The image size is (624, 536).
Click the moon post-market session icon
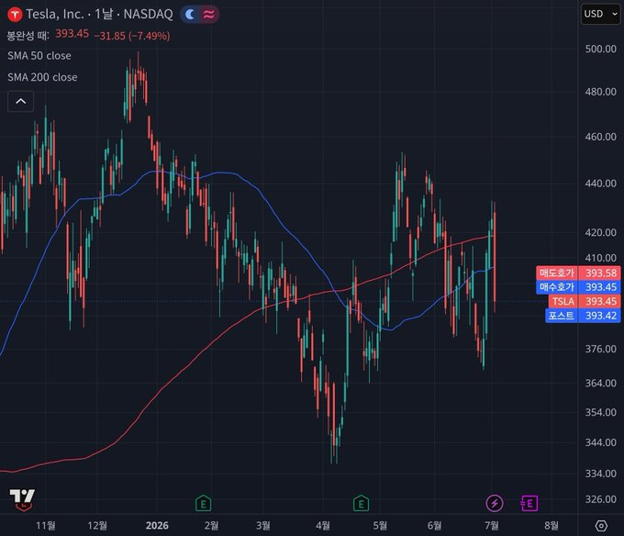click(x=190, y=15)
